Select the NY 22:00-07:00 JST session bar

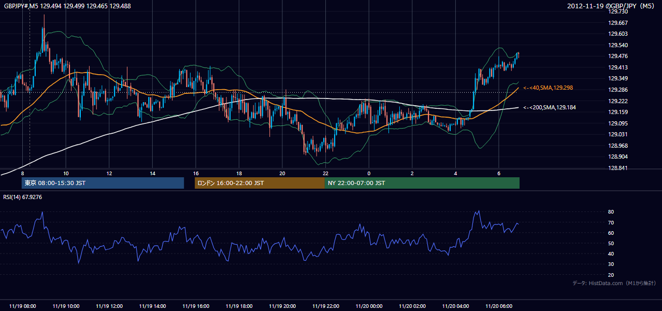(422, 183)
